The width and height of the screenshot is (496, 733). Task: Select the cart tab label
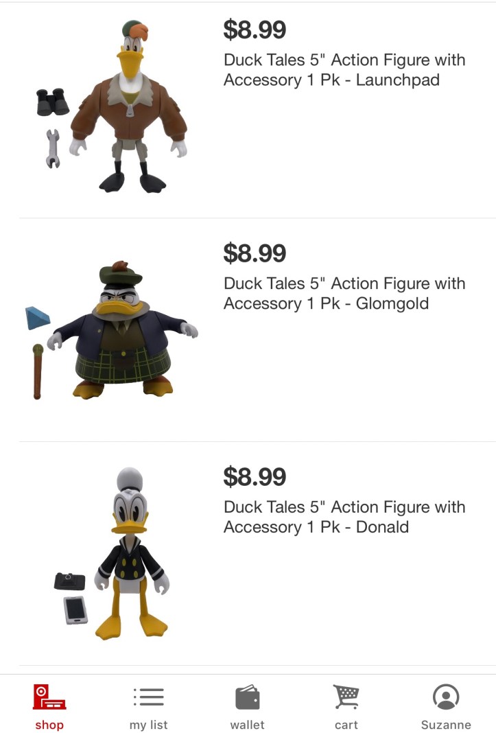[346, 725]
